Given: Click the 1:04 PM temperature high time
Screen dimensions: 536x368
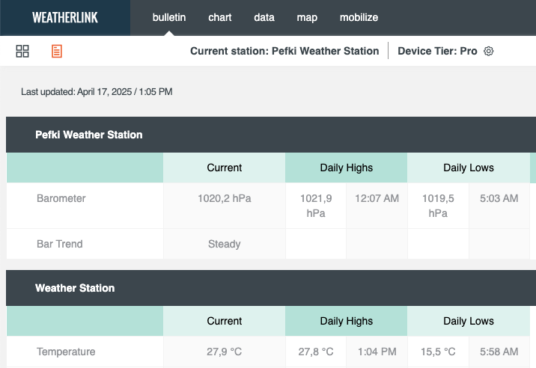Looking at the screenshot, I should click(377, 352).
